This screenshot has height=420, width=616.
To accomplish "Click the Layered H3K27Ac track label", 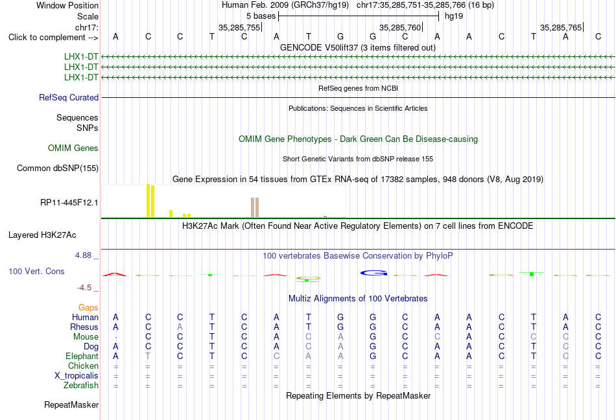I will (42, 235).
